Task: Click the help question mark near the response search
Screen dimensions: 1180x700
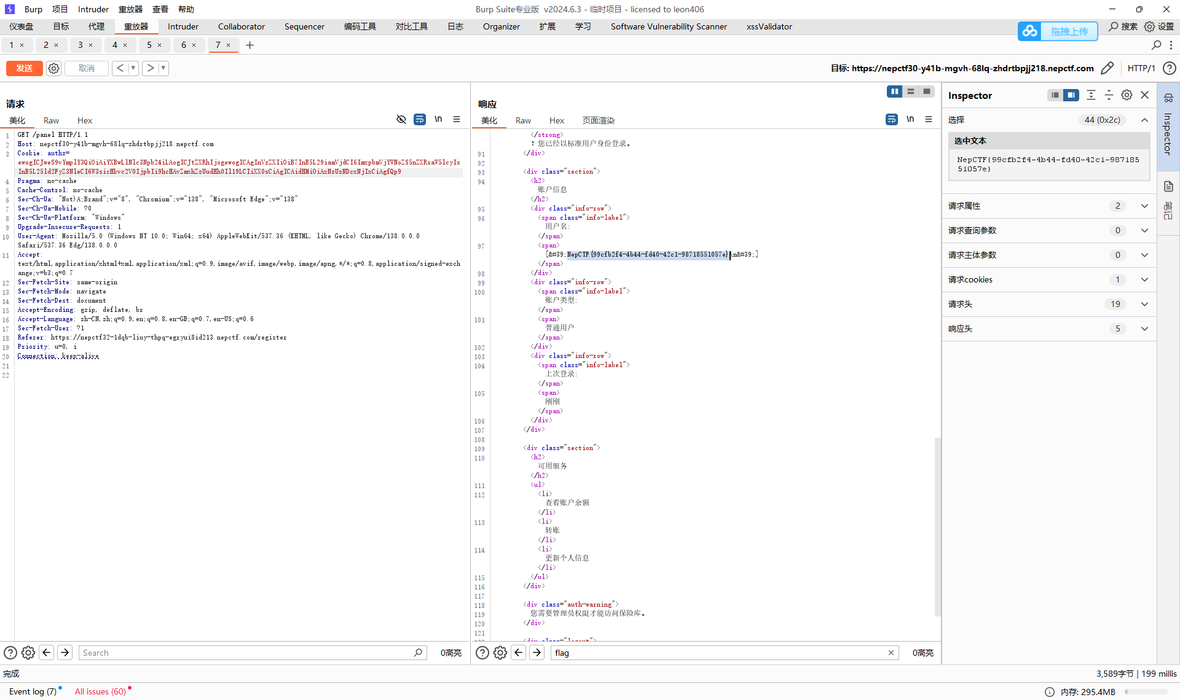Action: click(482, 653)
